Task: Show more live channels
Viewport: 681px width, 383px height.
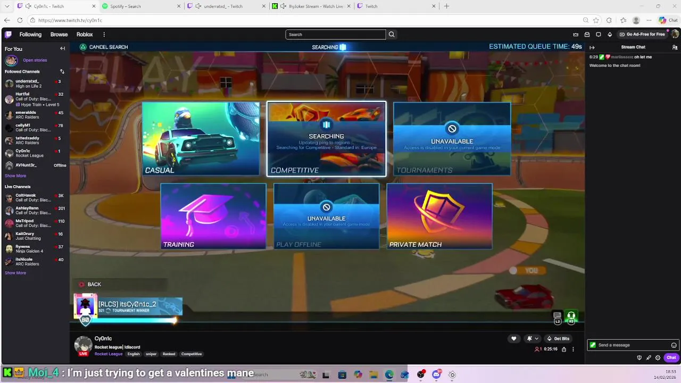Action: [15, 273]
